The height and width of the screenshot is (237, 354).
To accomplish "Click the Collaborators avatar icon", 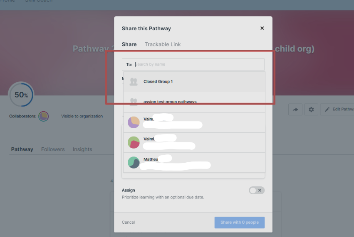I will (x=43, y=116).
